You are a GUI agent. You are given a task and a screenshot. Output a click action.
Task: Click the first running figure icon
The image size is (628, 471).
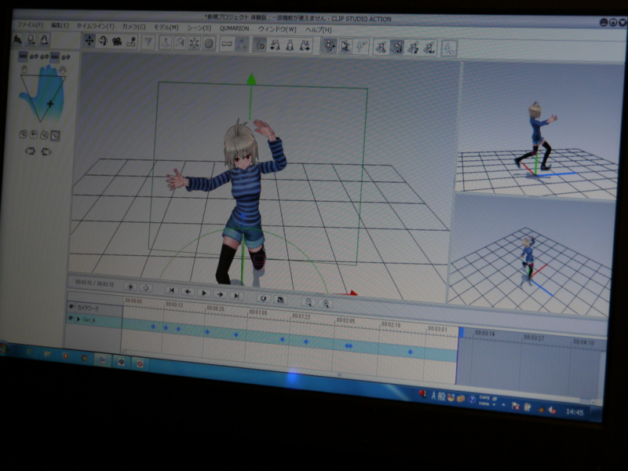pyautogui.click(x=381, y=48)
